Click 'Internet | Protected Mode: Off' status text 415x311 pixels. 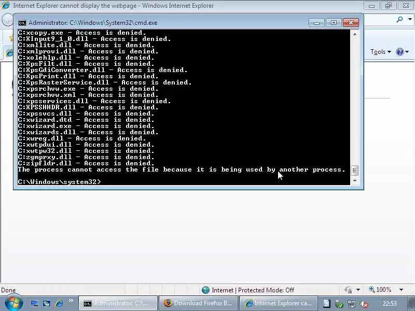253,290
